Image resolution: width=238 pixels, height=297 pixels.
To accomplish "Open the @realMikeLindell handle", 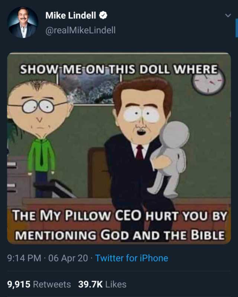I will [x=80, y=30].
